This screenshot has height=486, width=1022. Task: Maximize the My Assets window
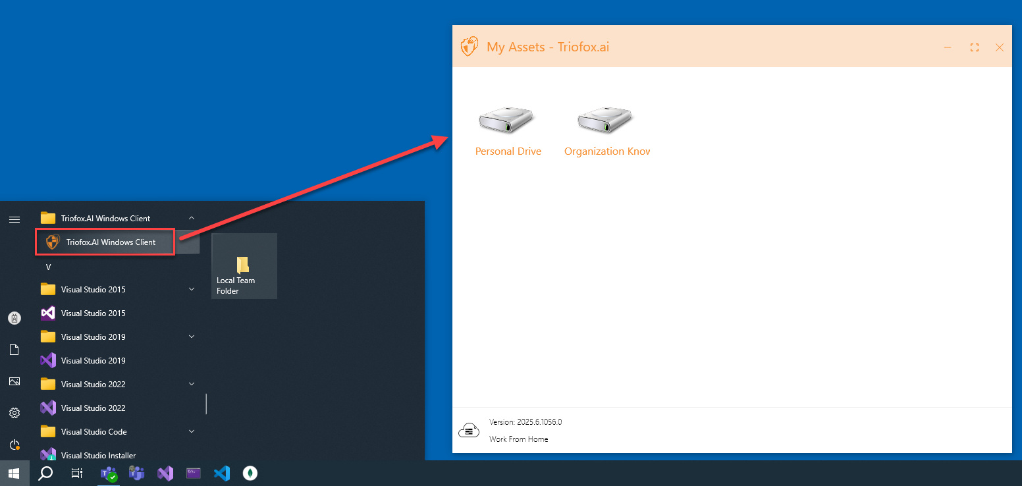[974, 47]
